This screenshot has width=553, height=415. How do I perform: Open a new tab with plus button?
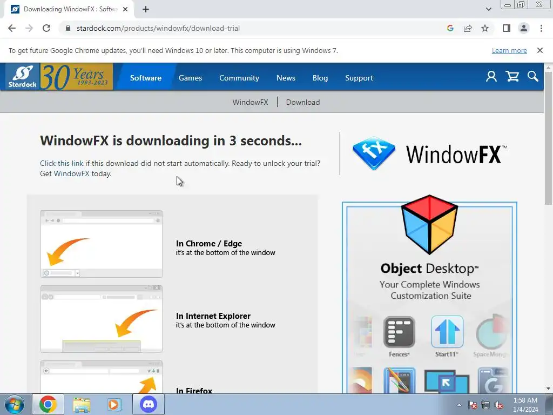click(x=146, y=9)
